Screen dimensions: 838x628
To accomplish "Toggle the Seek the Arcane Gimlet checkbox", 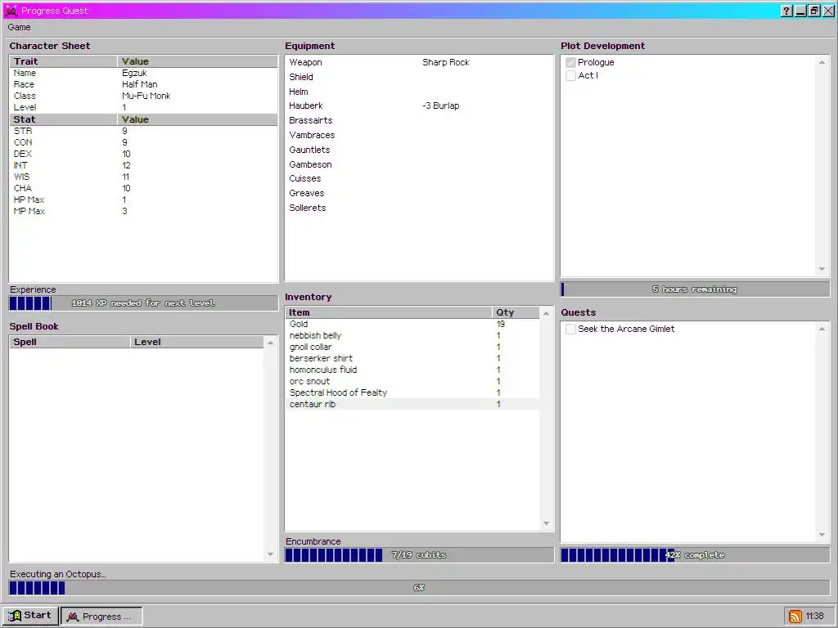I will 570,329.
